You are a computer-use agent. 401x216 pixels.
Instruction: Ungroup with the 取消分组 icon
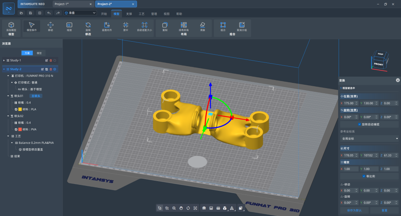click(242, 25)
